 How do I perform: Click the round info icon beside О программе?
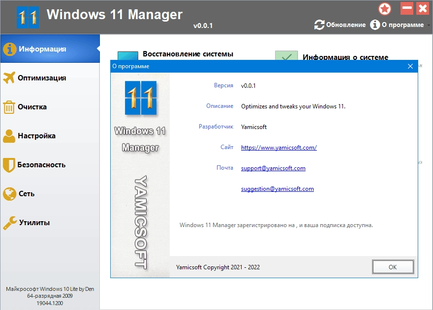[x=375, y=25]
